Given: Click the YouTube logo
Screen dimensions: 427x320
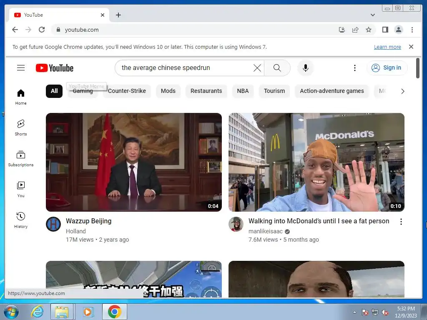Looking at the screenshot, I should click(55, 68).
